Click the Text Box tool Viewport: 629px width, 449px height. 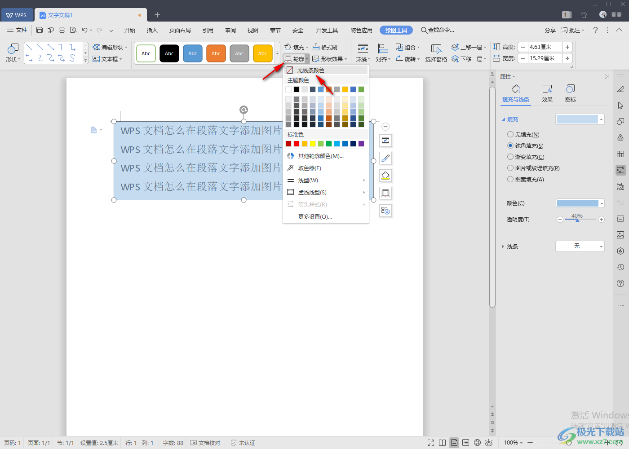pyautogui.click(x=107, y=59)
